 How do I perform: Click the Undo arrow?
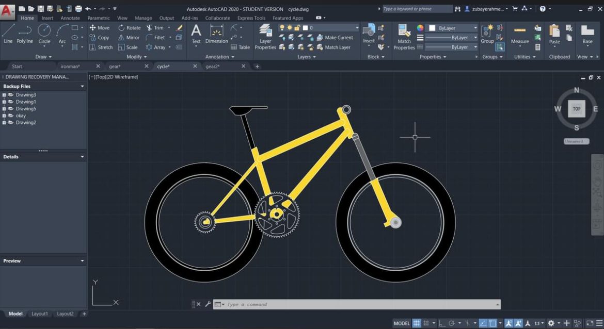(88, 8)
